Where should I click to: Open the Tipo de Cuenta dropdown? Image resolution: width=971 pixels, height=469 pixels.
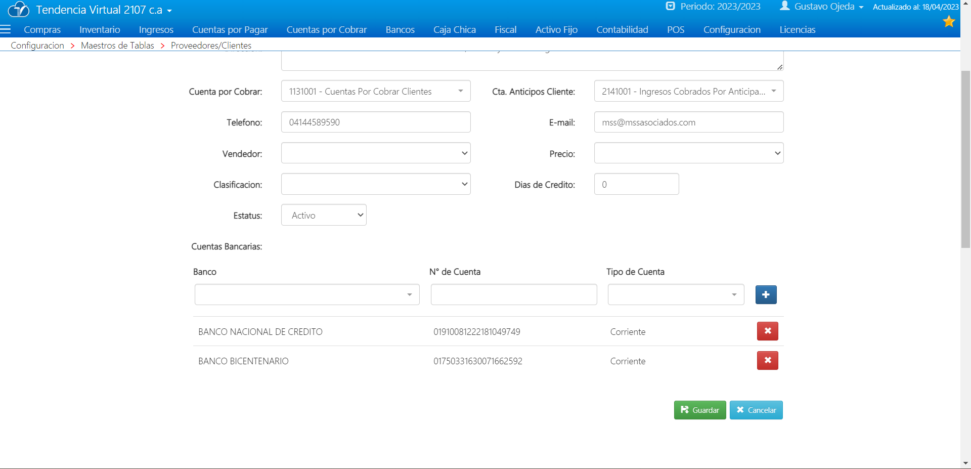[x=676, y=294]
